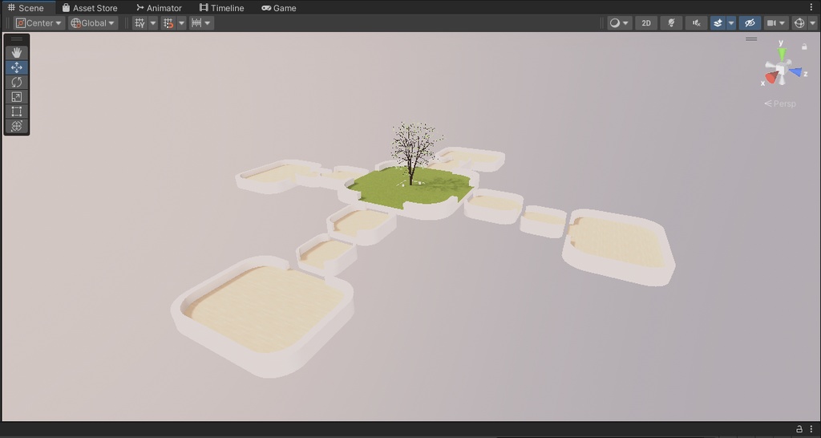Screen dimensions: 821x438
Task: Toggle hidden objects visibility eye icon
Action: [750, 23]
